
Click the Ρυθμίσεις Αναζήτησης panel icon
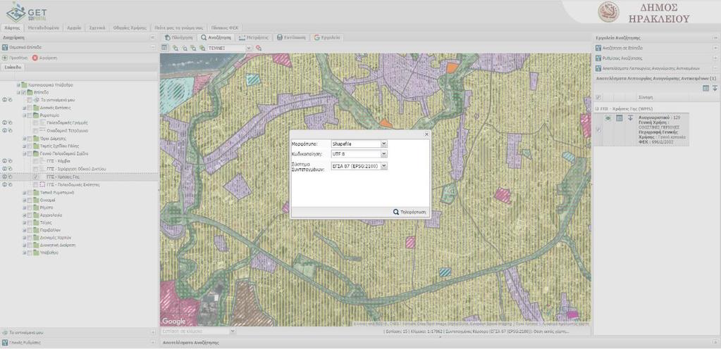click(x=598, y=58)
